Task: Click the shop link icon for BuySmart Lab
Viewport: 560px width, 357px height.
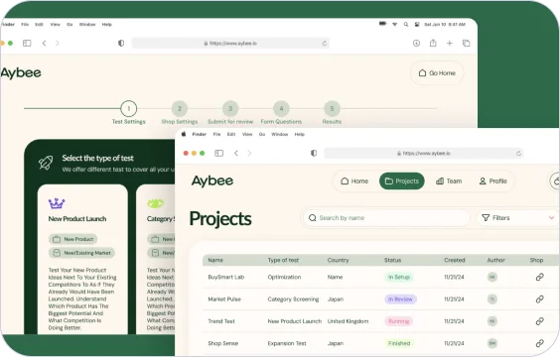Action: click(539, 277)
